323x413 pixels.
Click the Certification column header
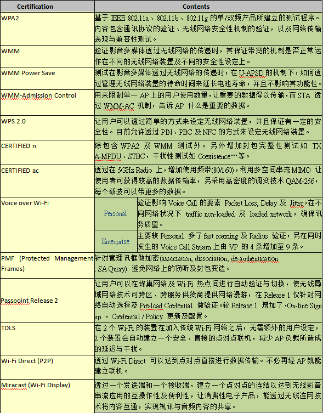click(x=47, y=7)
